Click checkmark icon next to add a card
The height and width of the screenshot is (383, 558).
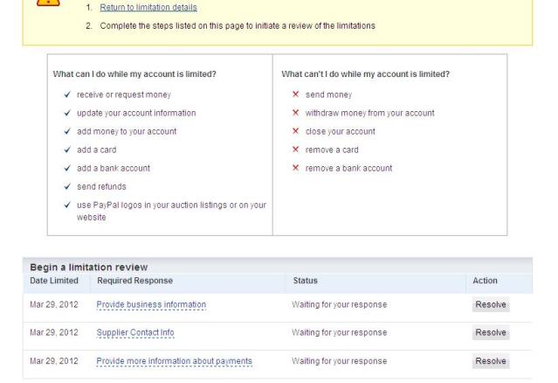click(x=67, y=150)
